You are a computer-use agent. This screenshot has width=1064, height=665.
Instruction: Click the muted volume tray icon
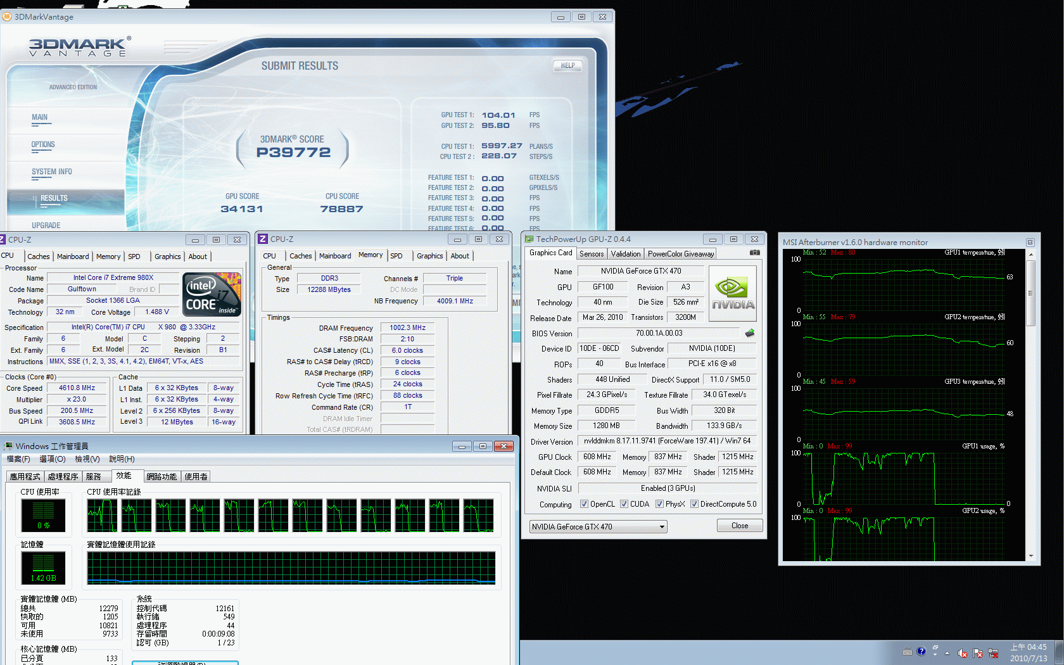point(963,653)
